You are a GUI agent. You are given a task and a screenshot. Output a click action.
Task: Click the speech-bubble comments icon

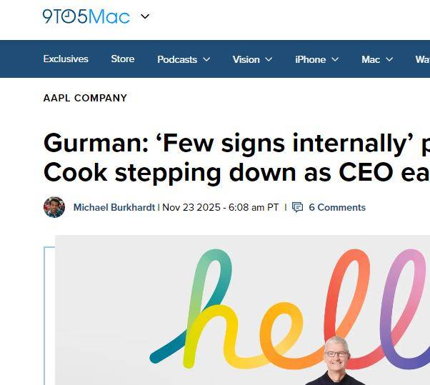[298, 207]
